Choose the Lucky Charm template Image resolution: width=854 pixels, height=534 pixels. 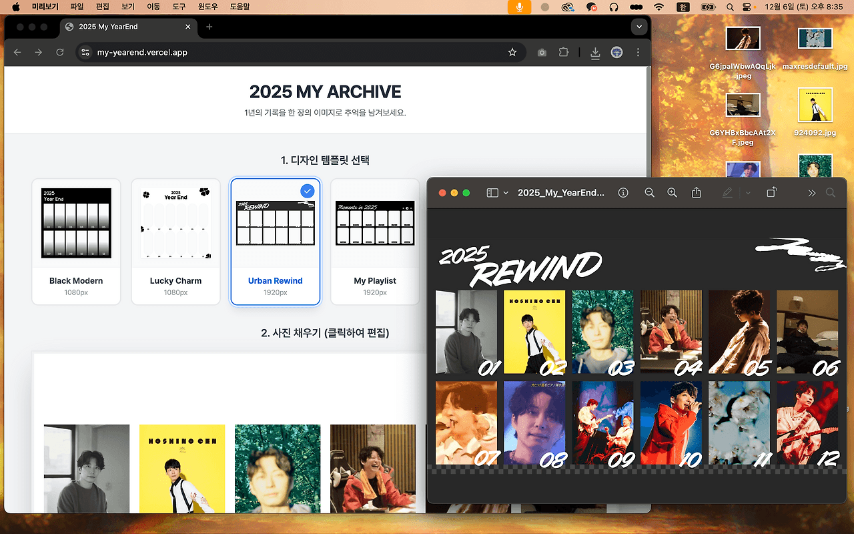[x=175, y=241]
